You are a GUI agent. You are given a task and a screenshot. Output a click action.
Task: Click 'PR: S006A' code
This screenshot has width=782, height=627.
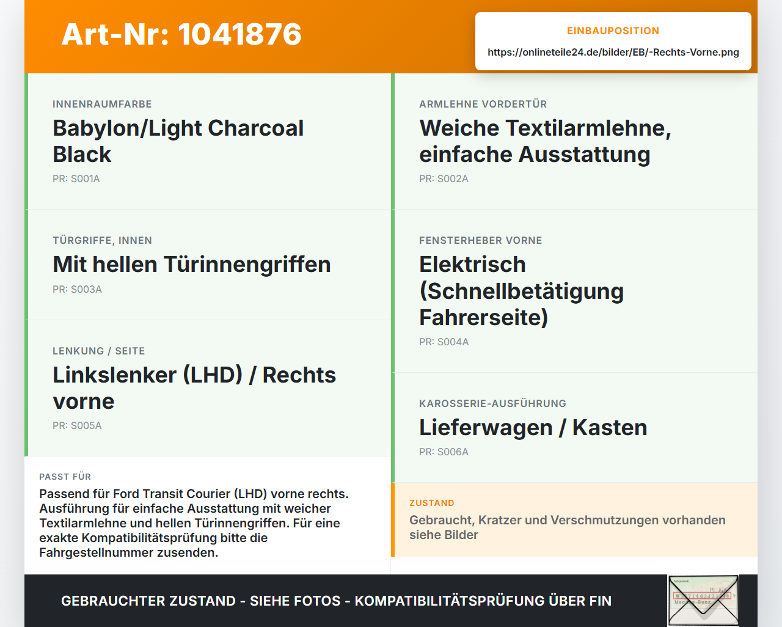pos(444,452)
